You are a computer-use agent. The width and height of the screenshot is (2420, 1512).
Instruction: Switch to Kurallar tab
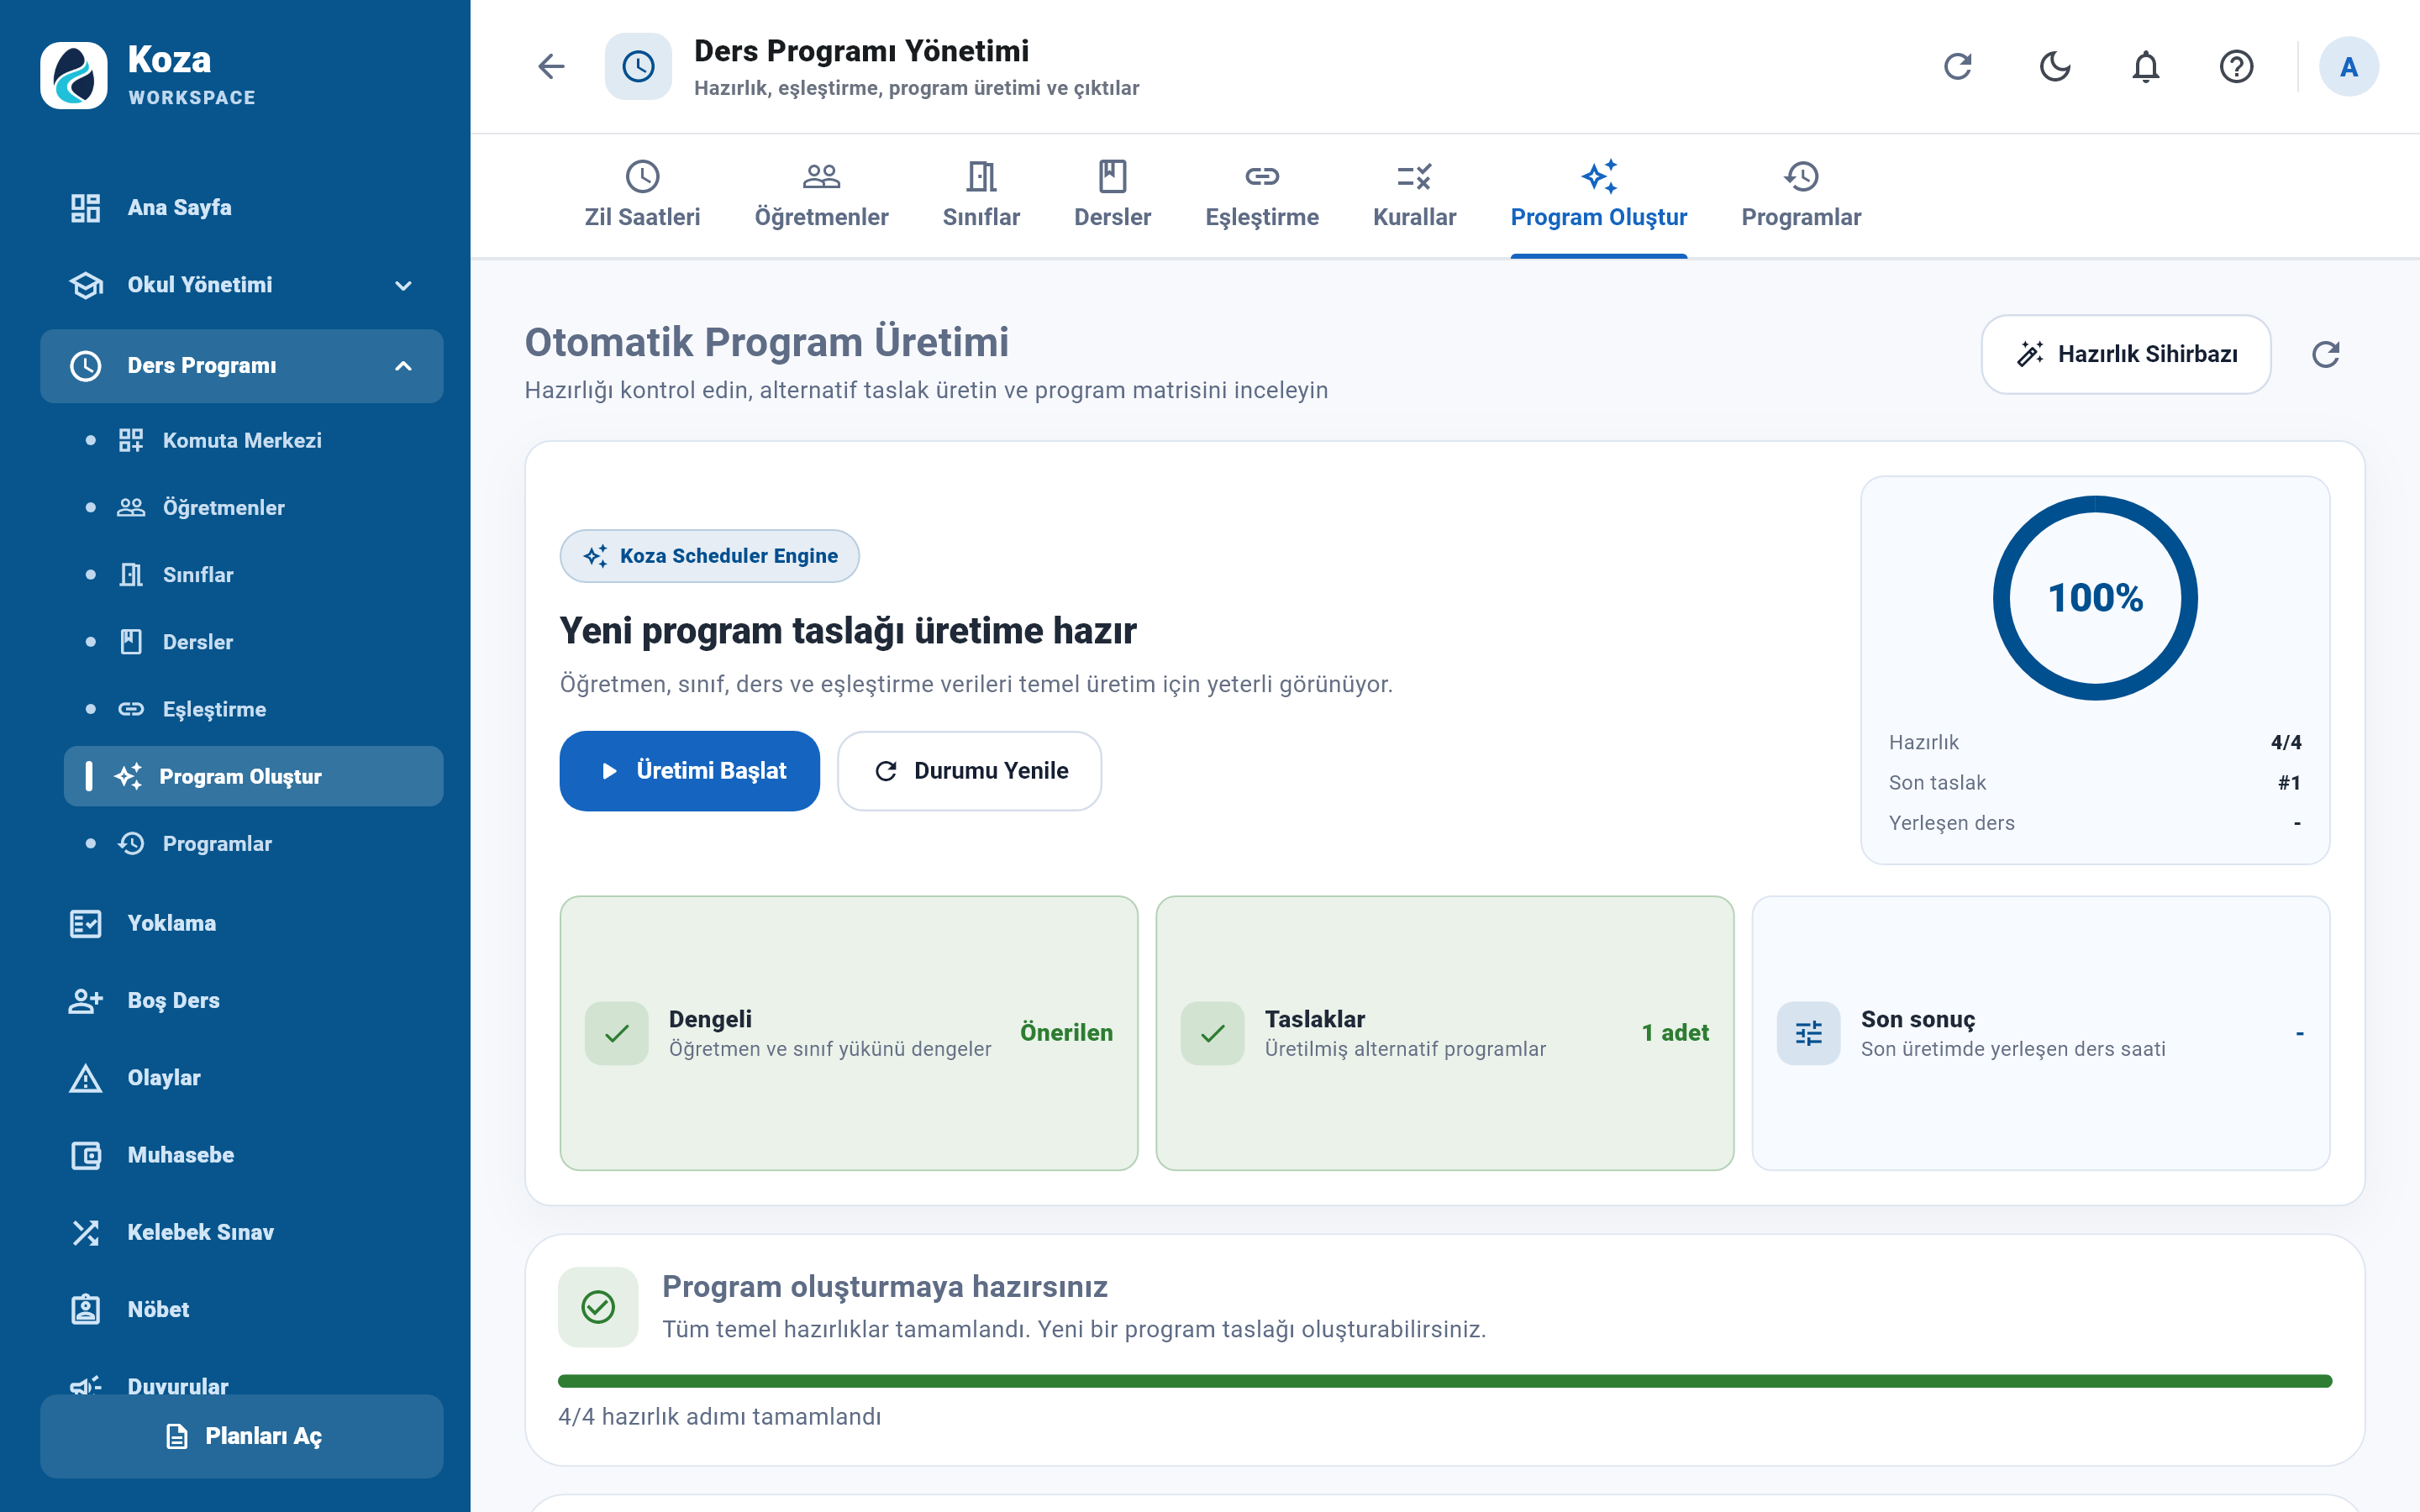click(x=1414, y=196)
